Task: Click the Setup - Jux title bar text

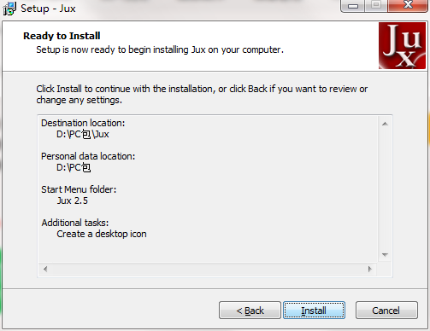Action: pos(48,9)
